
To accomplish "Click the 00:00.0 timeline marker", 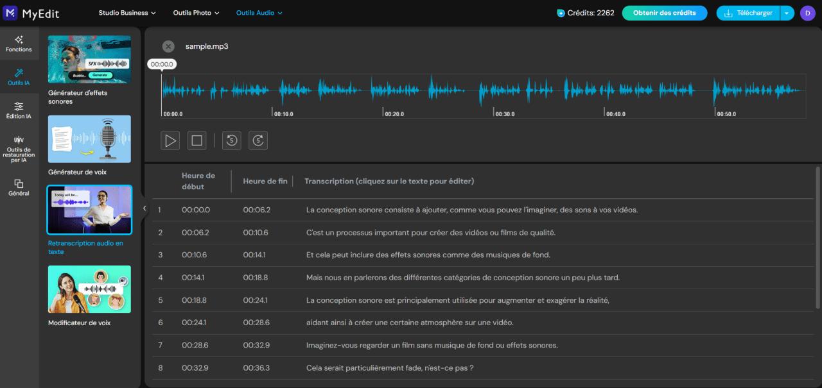I will [x=161, y=63].
